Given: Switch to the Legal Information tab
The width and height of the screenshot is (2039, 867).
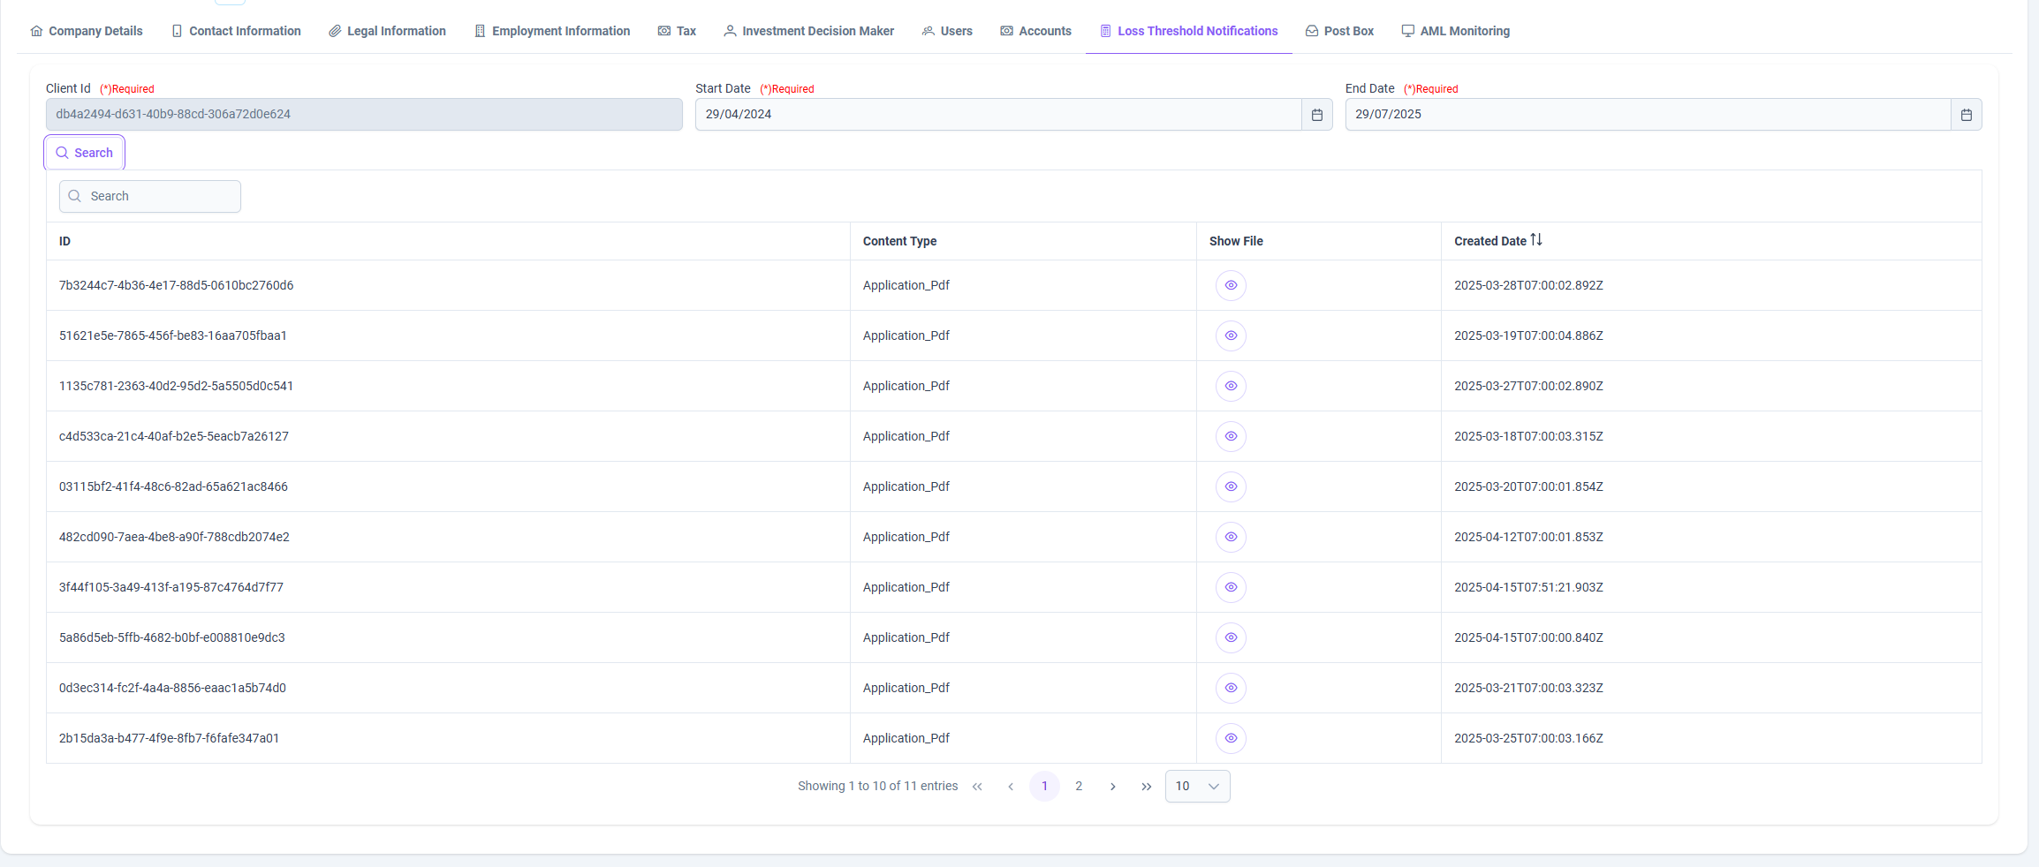Looking at the screenshot, I should [x=387, y=31].
